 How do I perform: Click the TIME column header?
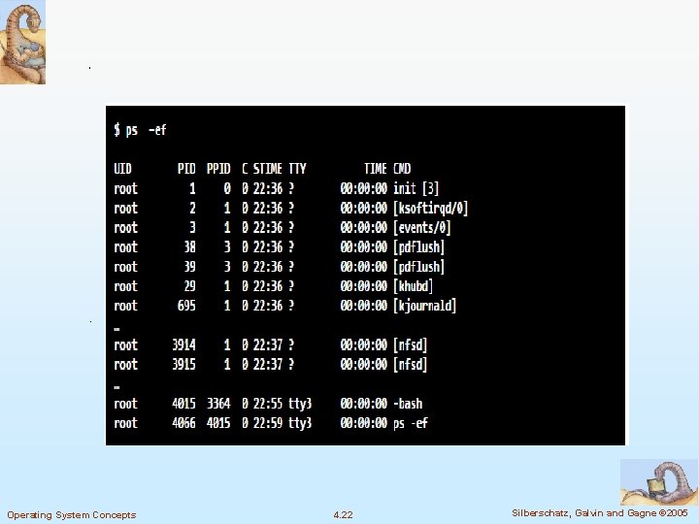(376, 169)
